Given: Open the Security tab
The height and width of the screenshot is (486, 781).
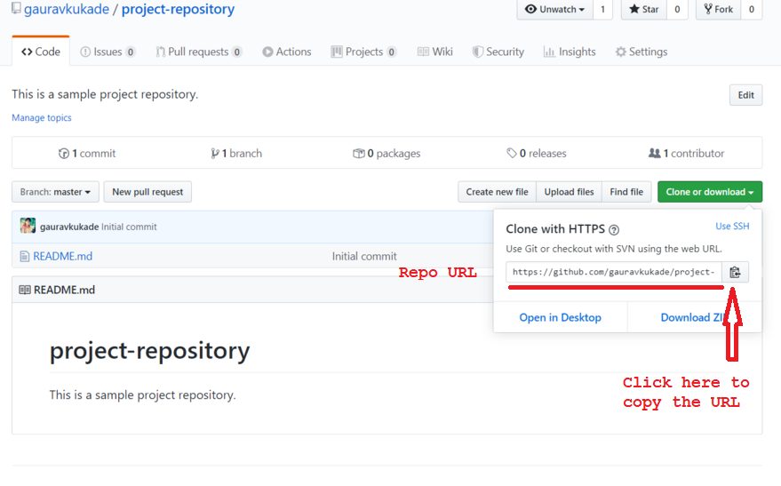Looking at the screenshot, I should pyautogui.click(x=498, y=52).
